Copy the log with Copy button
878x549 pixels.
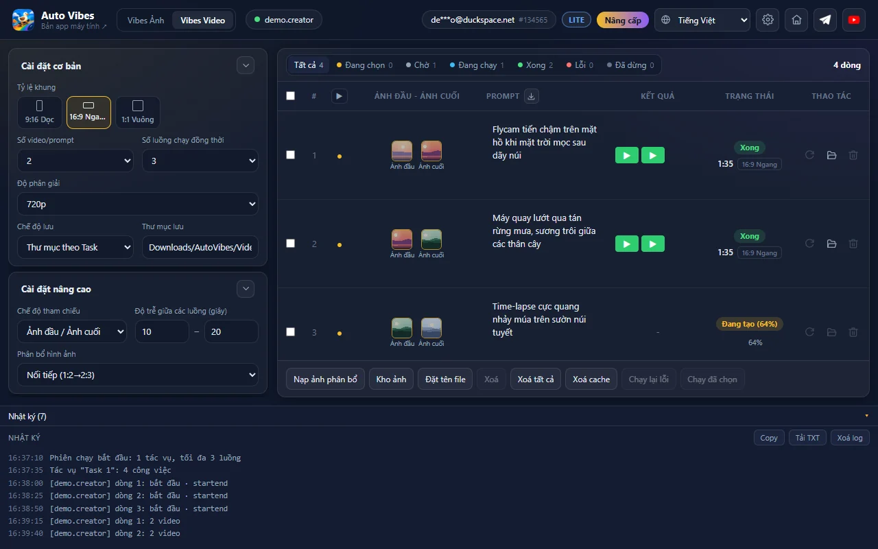(x=769, y=438)
